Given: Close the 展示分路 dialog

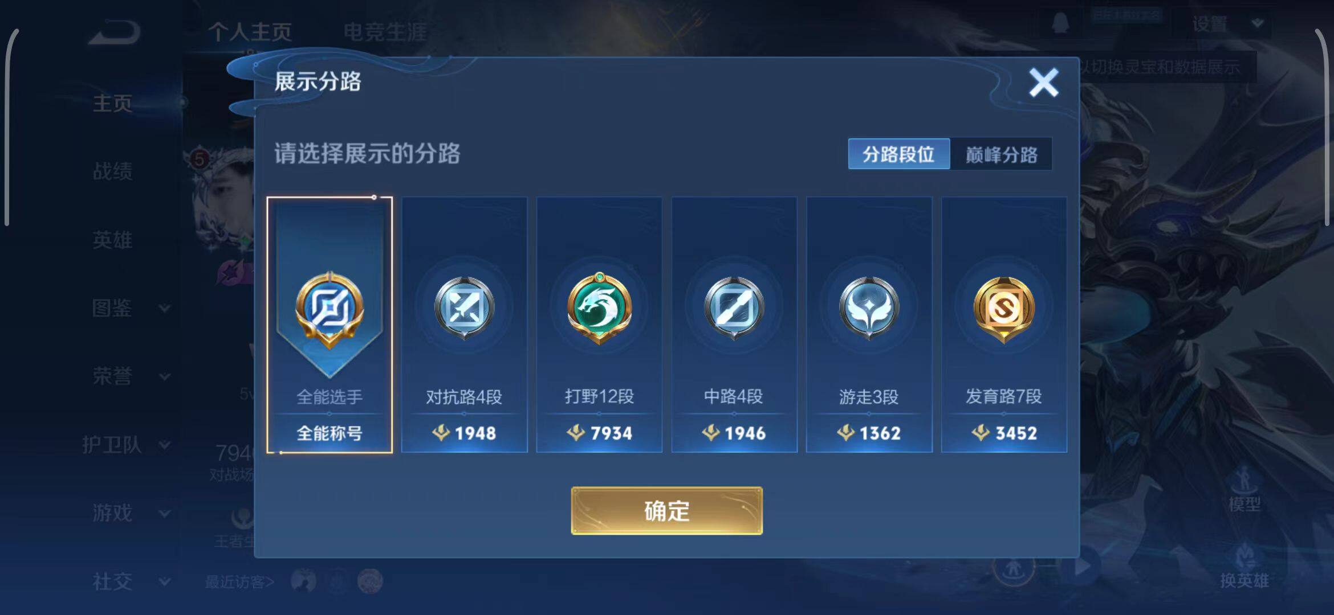Looking at the screenshot, I should [1043, 83].
